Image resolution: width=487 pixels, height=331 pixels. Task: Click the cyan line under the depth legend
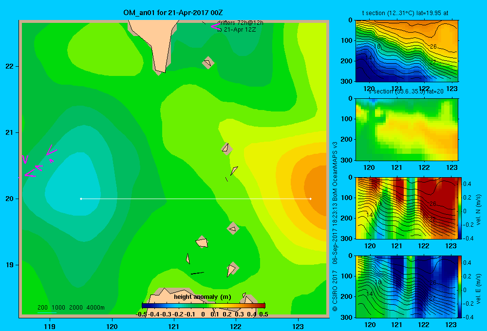(47, 313)
